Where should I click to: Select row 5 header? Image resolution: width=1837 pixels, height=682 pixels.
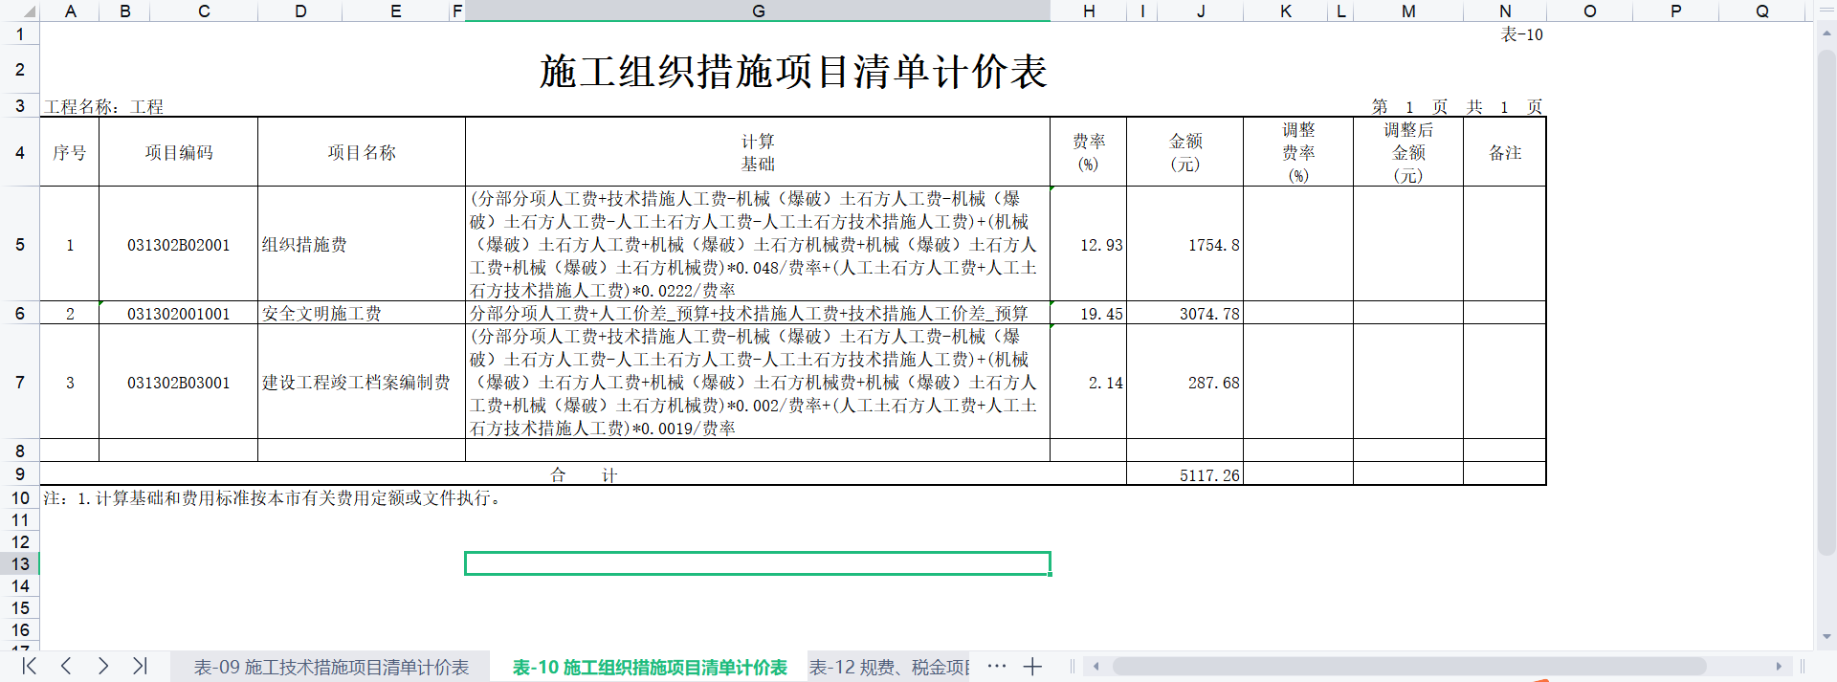[20, 244]
